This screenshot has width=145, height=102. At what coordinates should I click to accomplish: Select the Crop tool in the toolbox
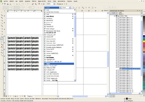2,18
